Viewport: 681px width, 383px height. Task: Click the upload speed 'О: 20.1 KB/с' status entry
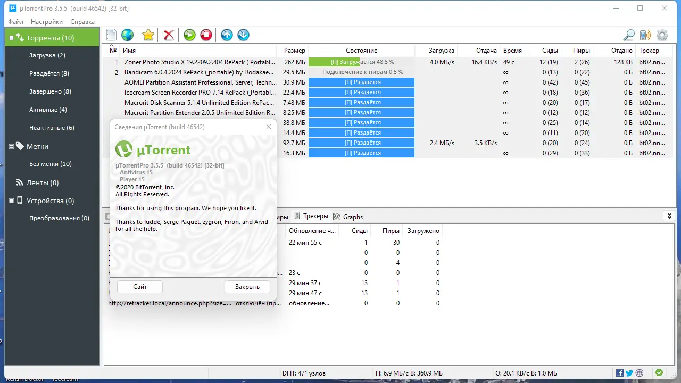[x=526, y=373]
